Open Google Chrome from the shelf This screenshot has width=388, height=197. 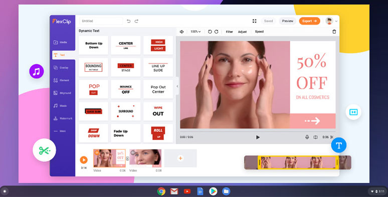pos(161,191)
